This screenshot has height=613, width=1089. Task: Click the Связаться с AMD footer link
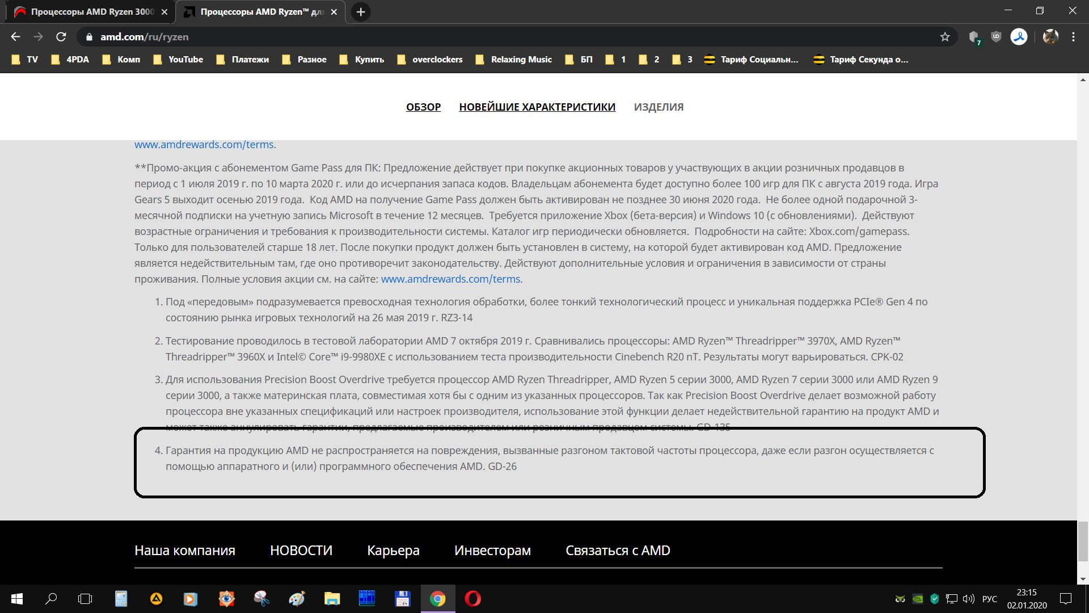618,551
